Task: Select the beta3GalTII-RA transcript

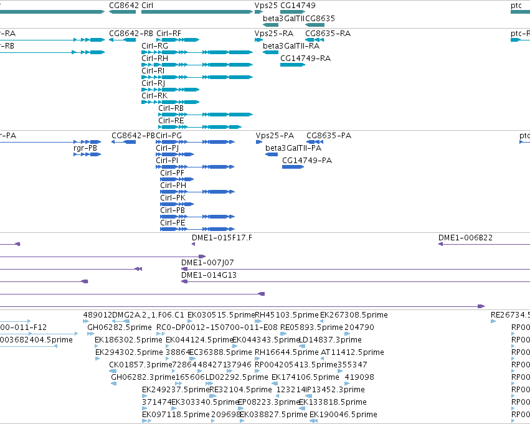Action: click(271, 52)
